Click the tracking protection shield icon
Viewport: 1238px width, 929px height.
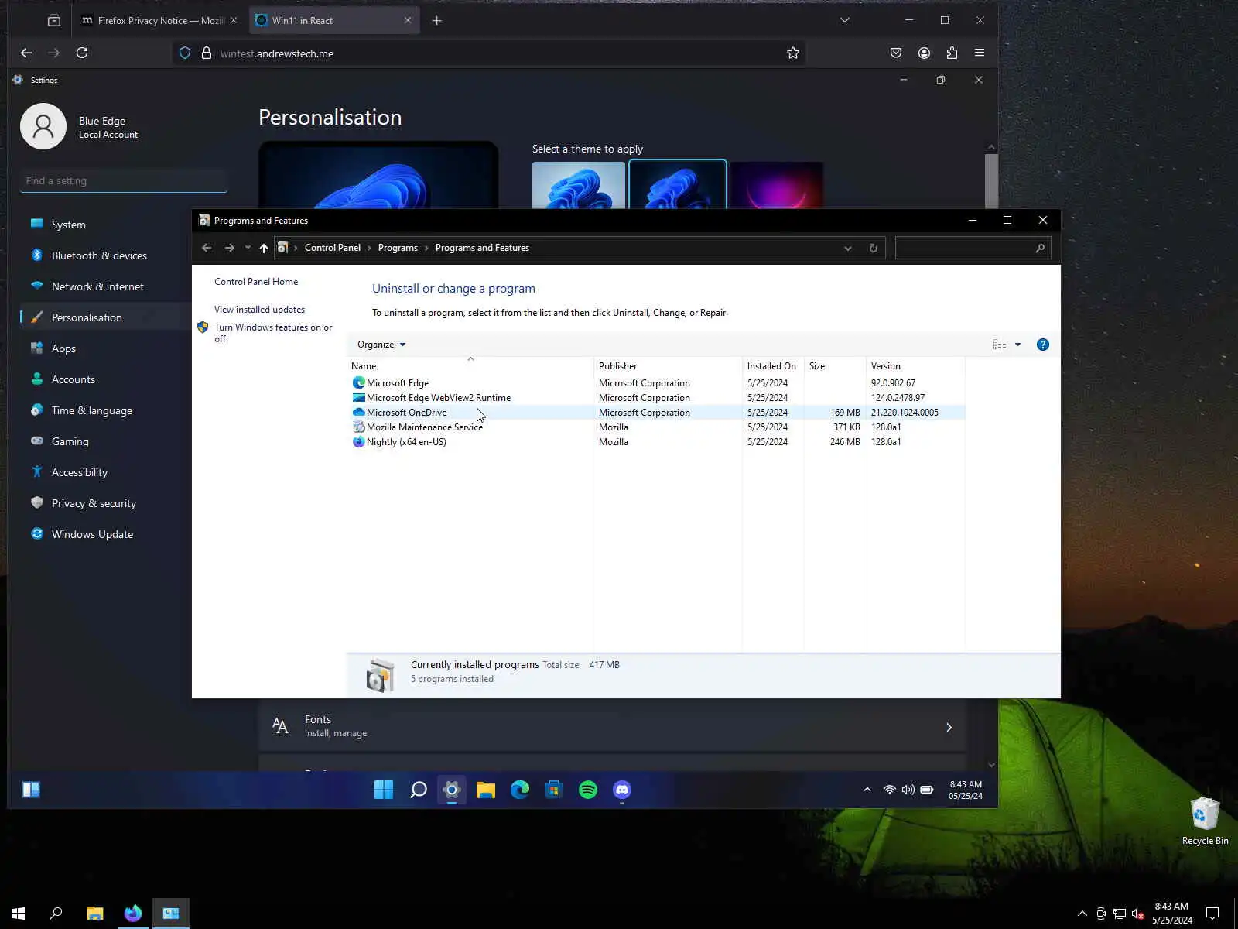click(185, 53)
